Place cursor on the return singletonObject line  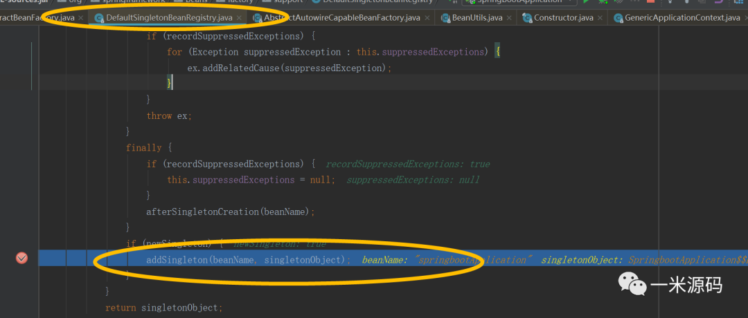coord(163,308)
